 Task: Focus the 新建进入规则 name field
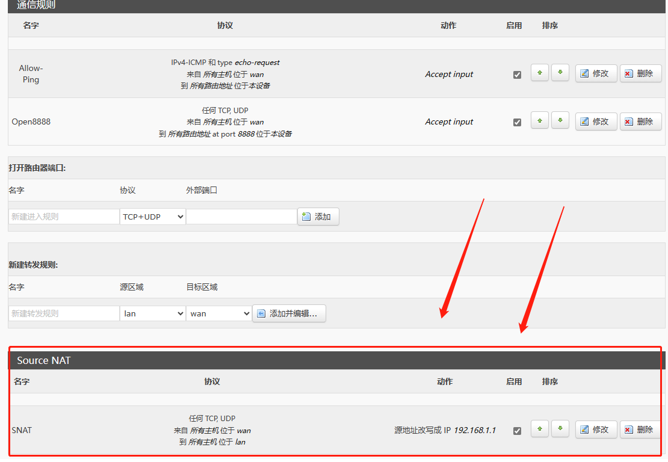coord(64,217)
